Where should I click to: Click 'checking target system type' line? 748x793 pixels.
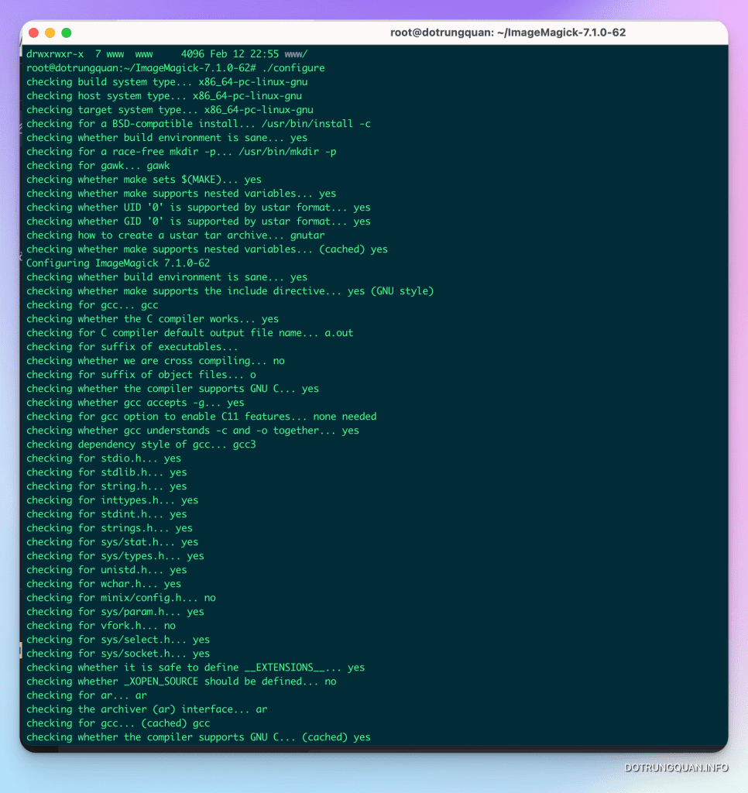click(x=170, y=110)
